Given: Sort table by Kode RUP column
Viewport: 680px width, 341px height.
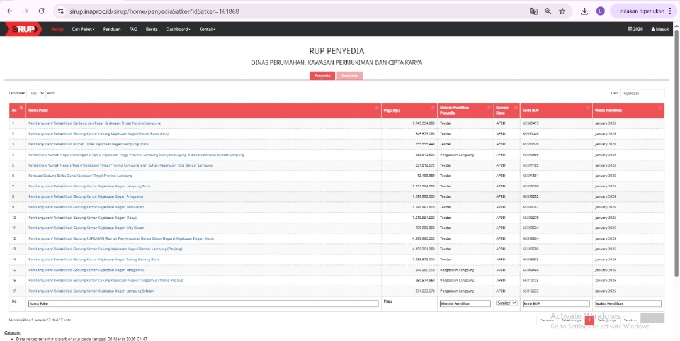Looking at the screenshot, I should click(556, 111).
